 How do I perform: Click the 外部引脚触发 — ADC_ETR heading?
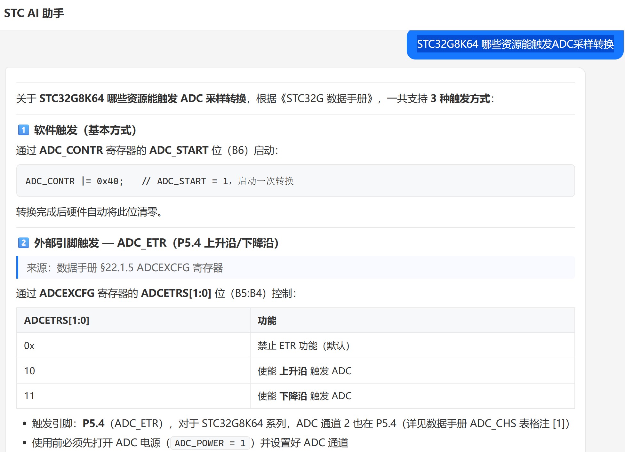point(157,243)
